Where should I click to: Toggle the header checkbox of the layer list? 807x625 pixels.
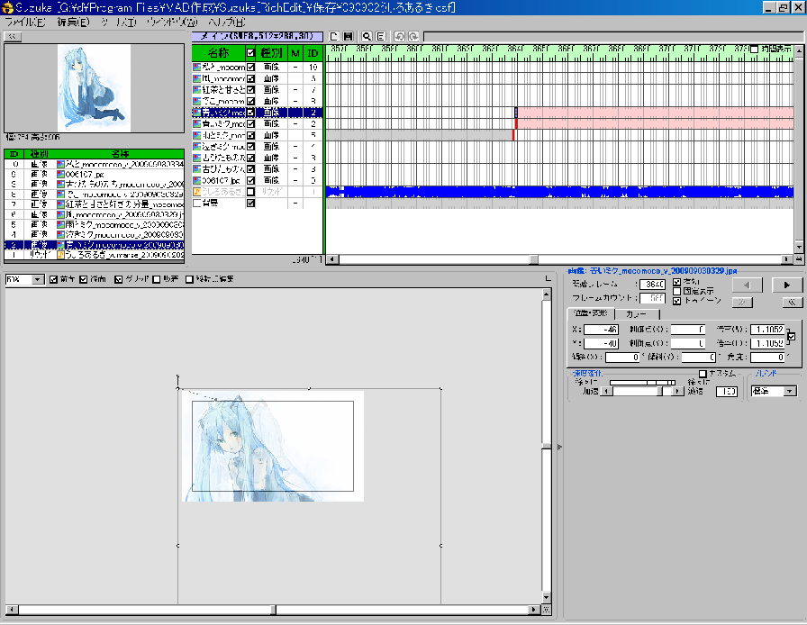tap(250, 52)
